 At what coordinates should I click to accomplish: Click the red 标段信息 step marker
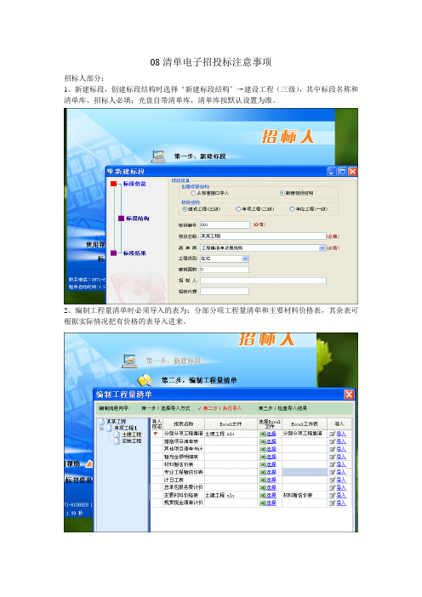tap(113, 184)
